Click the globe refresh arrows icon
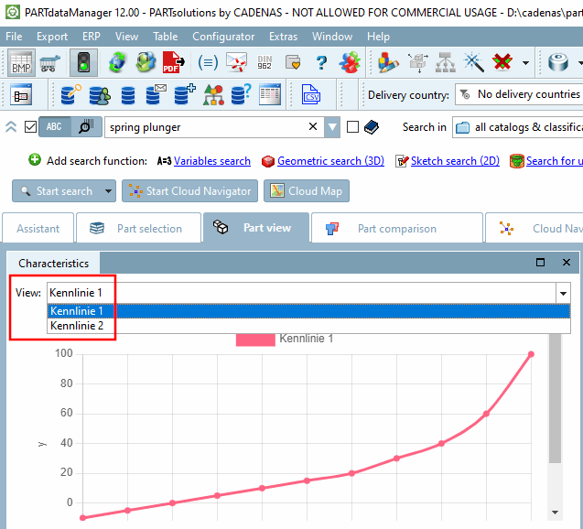Viewport: 583px width, 529px height. point(117,62)
